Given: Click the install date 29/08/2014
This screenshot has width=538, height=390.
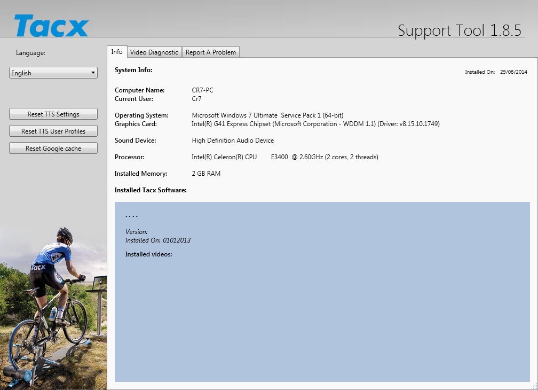Looking at the screenshot, I should tap(513, 72).
